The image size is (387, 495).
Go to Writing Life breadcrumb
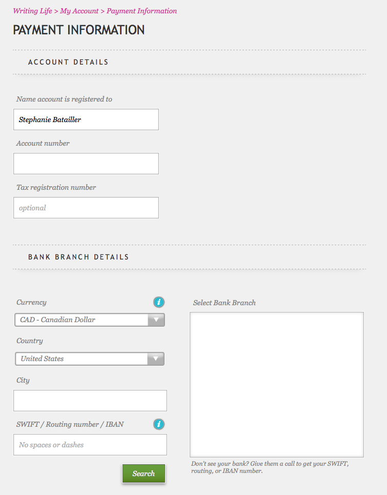click(x=32, y=11)
